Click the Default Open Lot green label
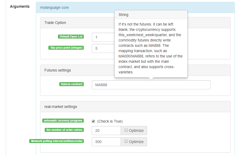Viewport: 238px width, 155px height. 71,36
